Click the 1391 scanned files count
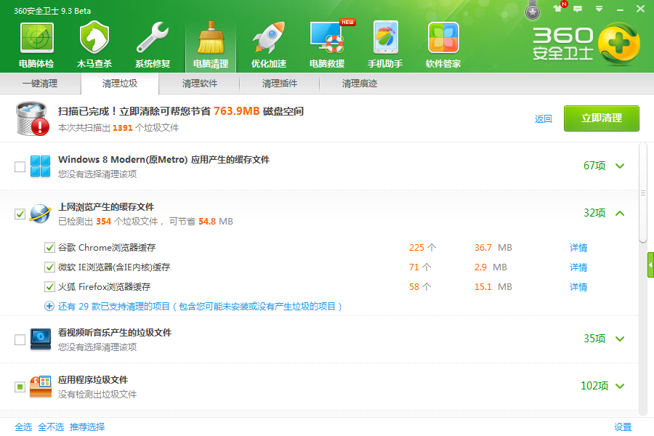Screen dimensions: 654x436 click(123, 128)
